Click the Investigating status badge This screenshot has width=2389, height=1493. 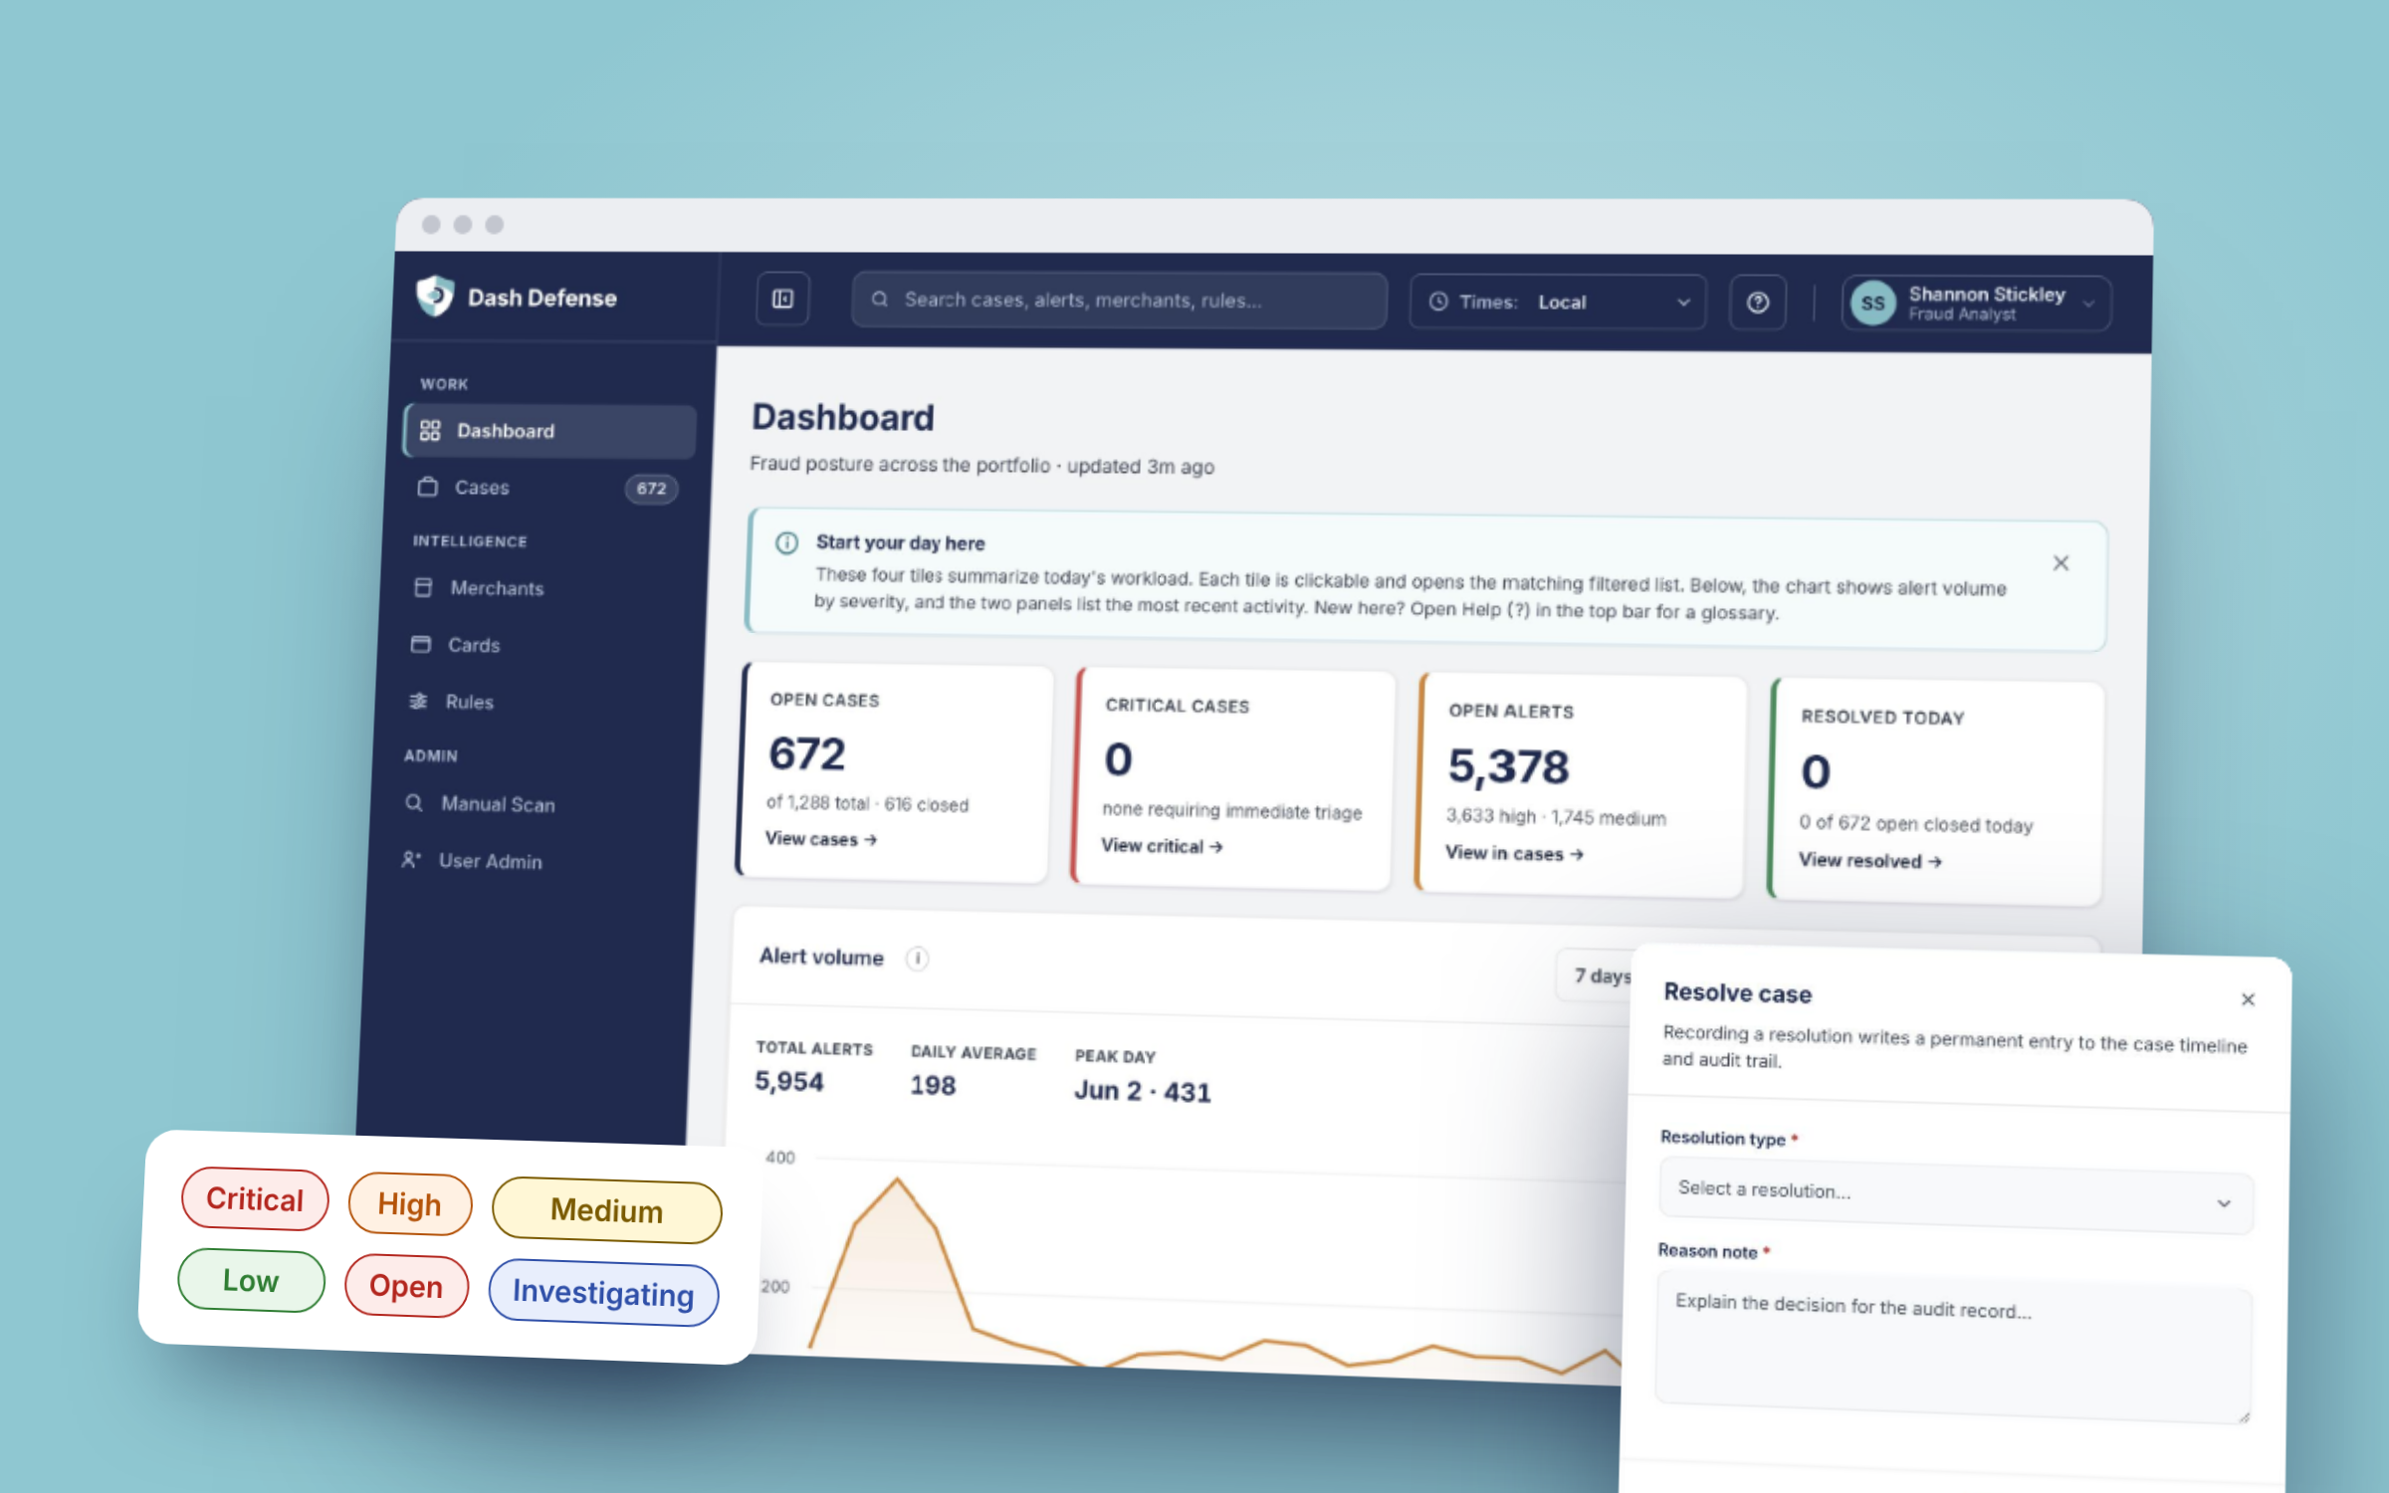603,1293
